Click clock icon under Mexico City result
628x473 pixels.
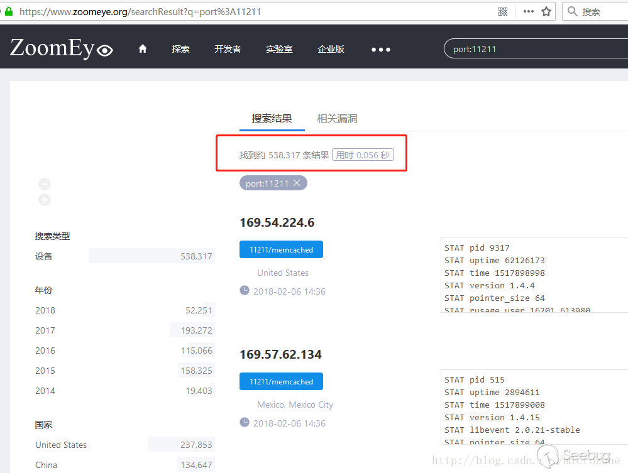coord(245,423)
